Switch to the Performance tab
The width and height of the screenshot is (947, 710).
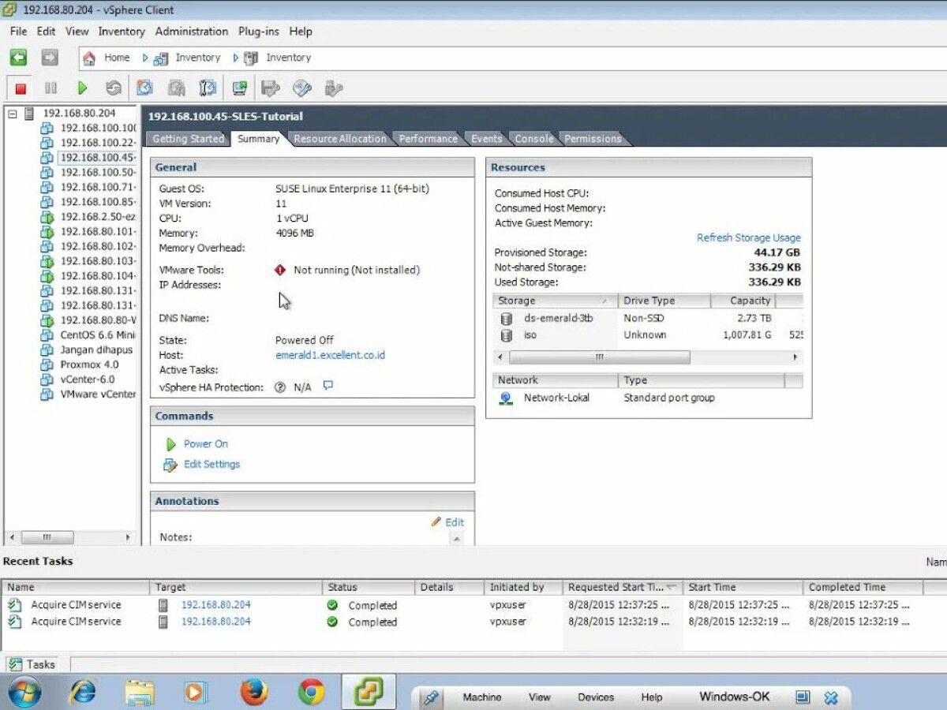click(x=428, y=139)
